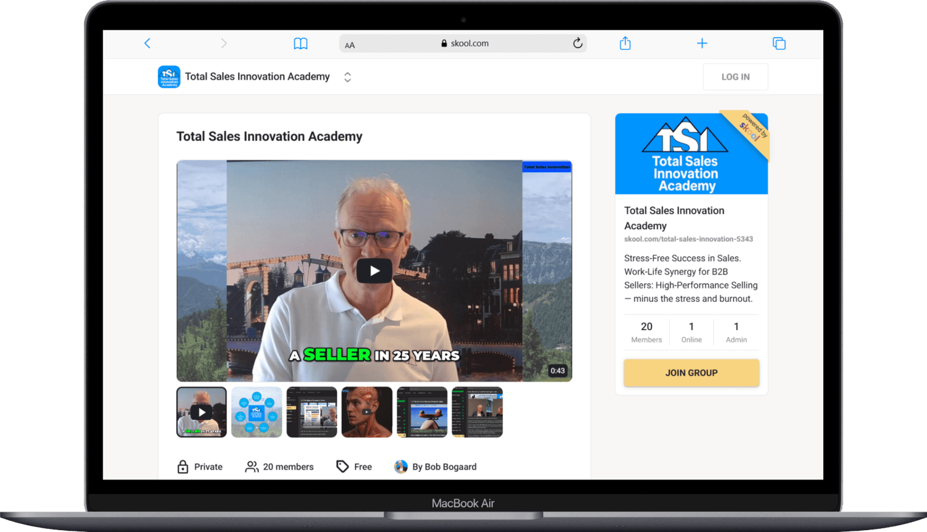Click the 20 members people icon
The height and width of the screenshot is (532, 927).
tap(252, 467)
